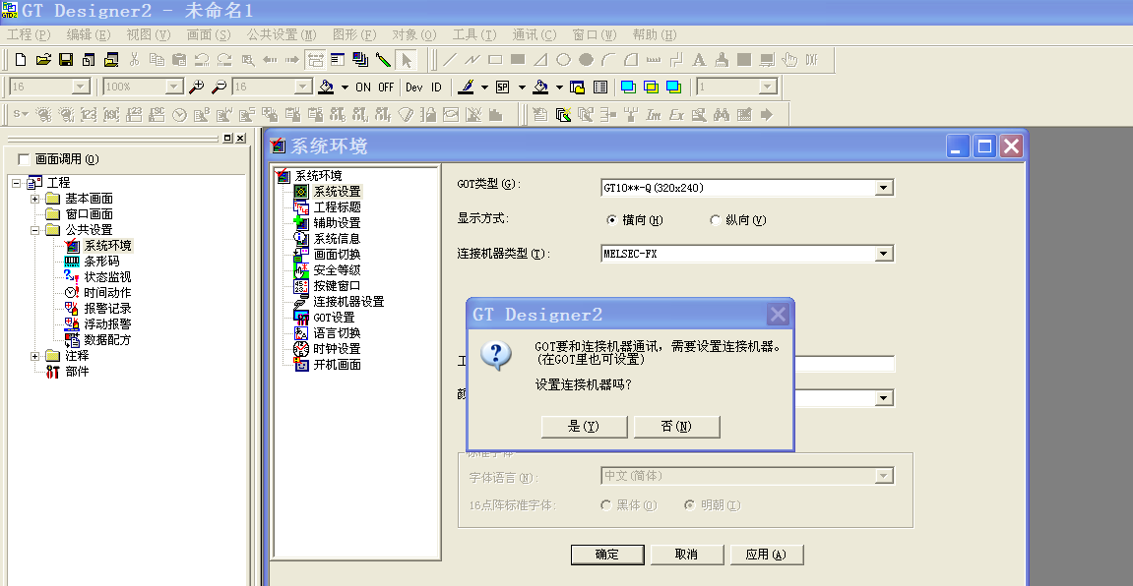Viewport: 1133px width, 586px height.
Task: Open the 工具 menu in menu bar
Action: (473, 35)
